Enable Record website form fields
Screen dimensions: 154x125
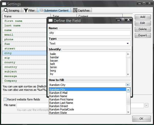click(x=5, y=99)
